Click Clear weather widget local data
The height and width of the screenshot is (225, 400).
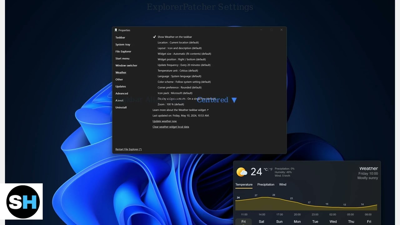pos(171,127)
